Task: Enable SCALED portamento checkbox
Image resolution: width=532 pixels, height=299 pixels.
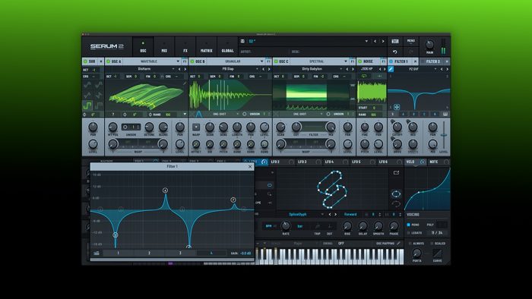Action: click(x=432, y=243)
